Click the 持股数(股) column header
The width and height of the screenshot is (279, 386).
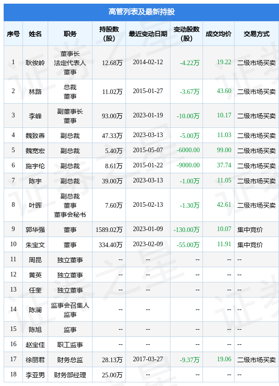109,34
